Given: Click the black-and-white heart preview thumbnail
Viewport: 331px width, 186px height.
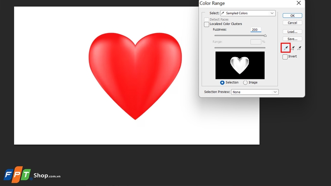Looking at the screenshot, I should (x=240, y=65).
